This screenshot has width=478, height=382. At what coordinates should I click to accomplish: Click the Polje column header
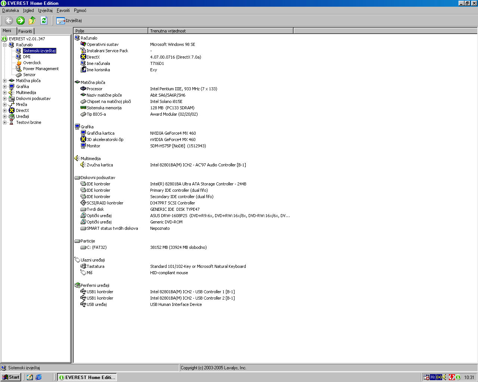(111, 31)
